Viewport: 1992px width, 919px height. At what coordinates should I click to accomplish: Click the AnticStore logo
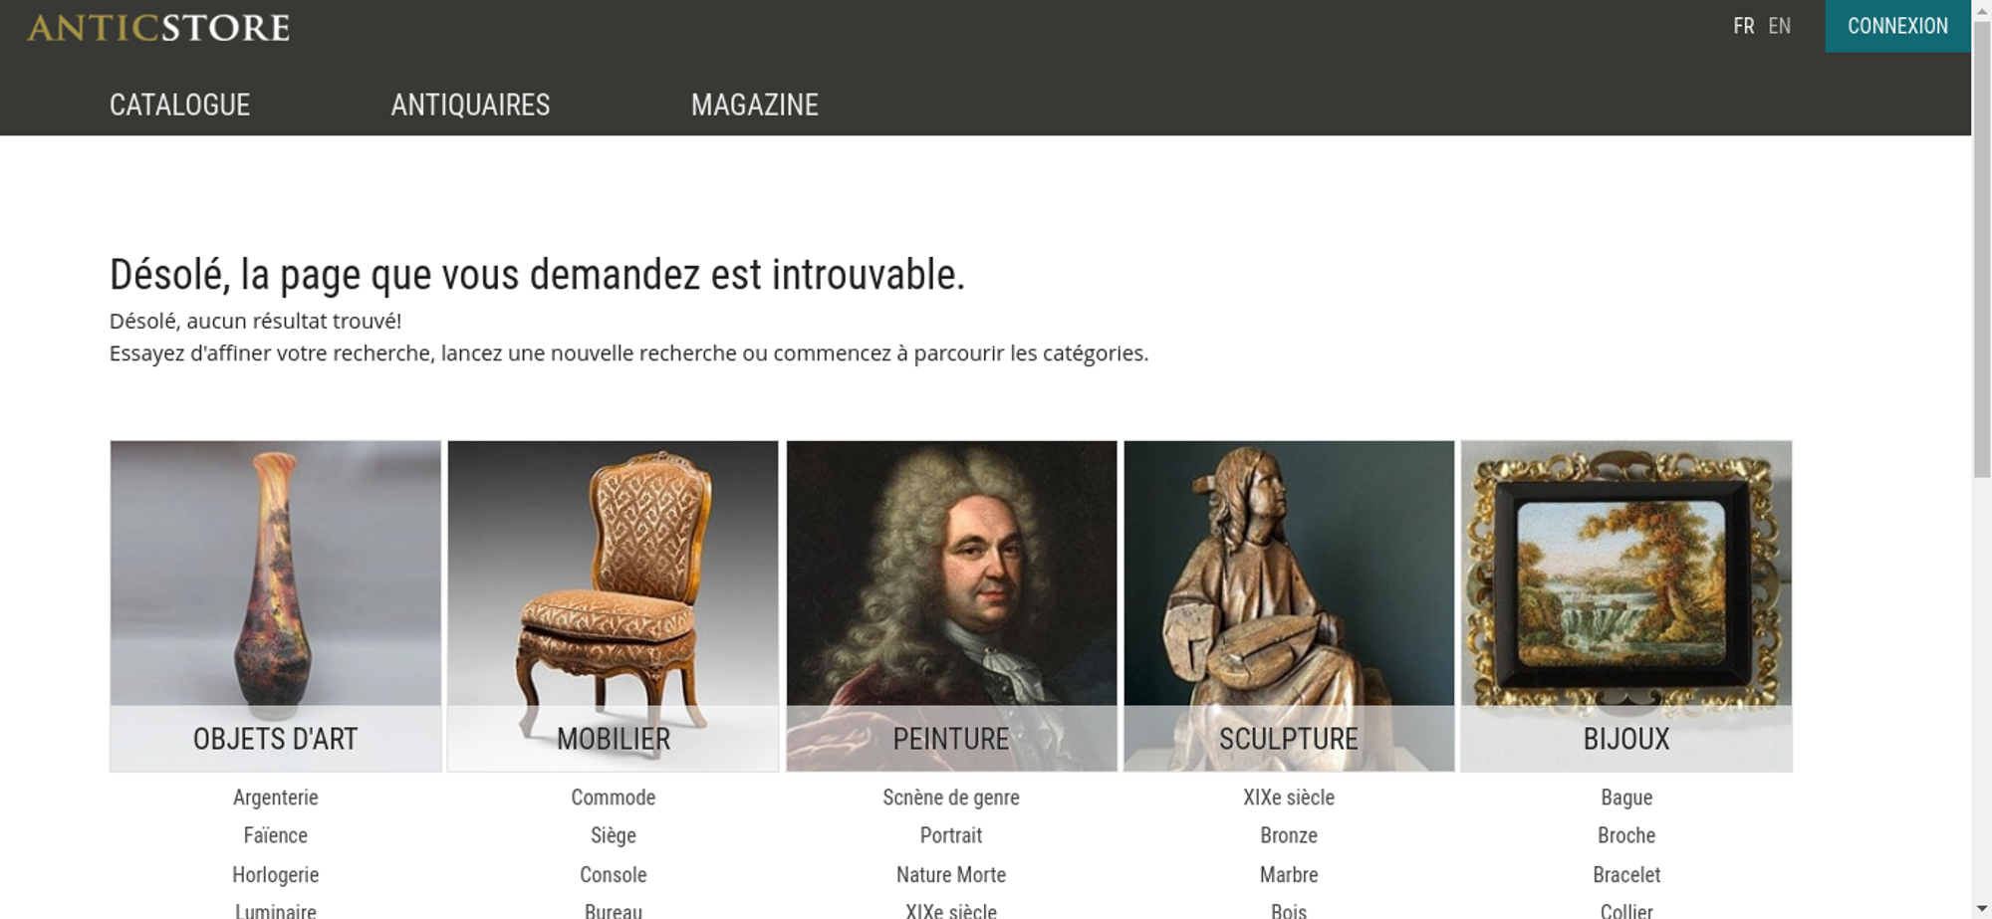coord(158,28)
